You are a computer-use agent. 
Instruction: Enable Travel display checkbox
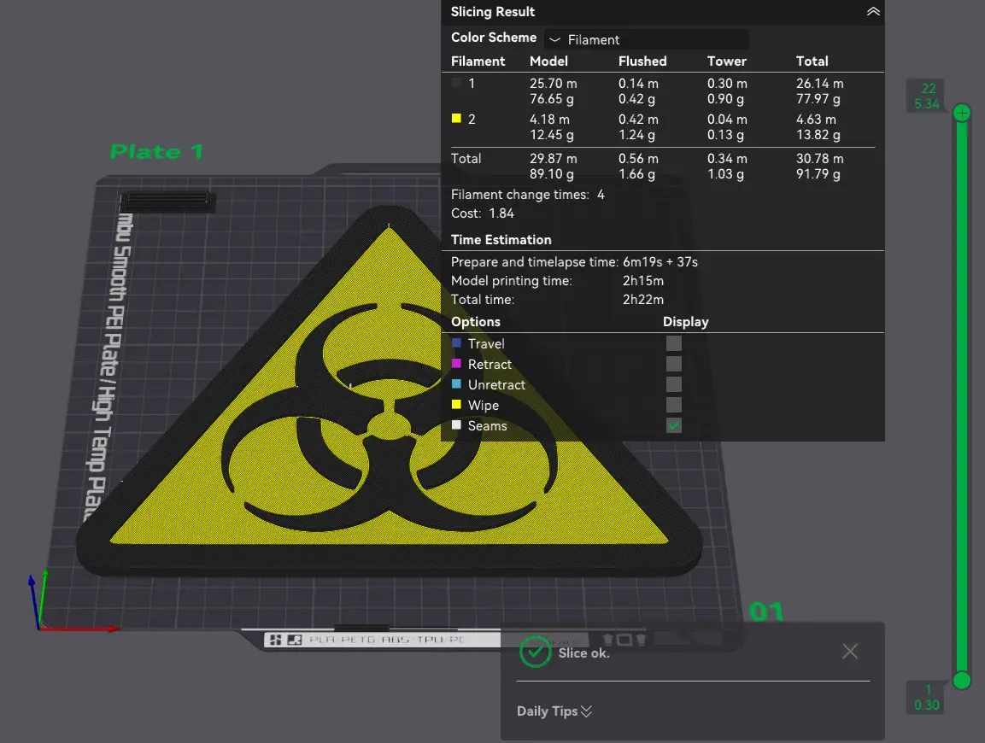click(674, 343)
